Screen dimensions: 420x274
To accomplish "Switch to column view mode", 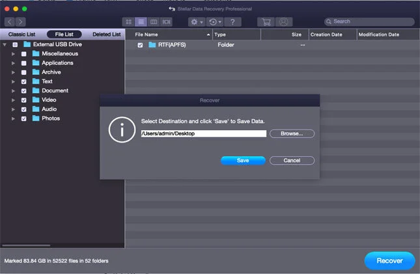I will click(x=153, y=21).
